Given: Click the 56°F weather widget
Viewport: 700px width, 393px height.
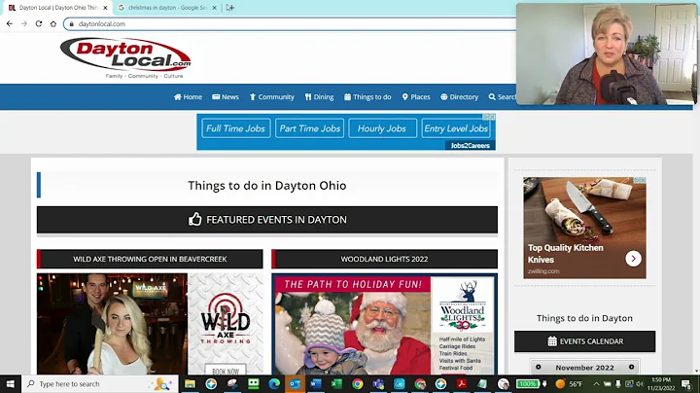Looking at the screenshot, I should pos(569,384).
